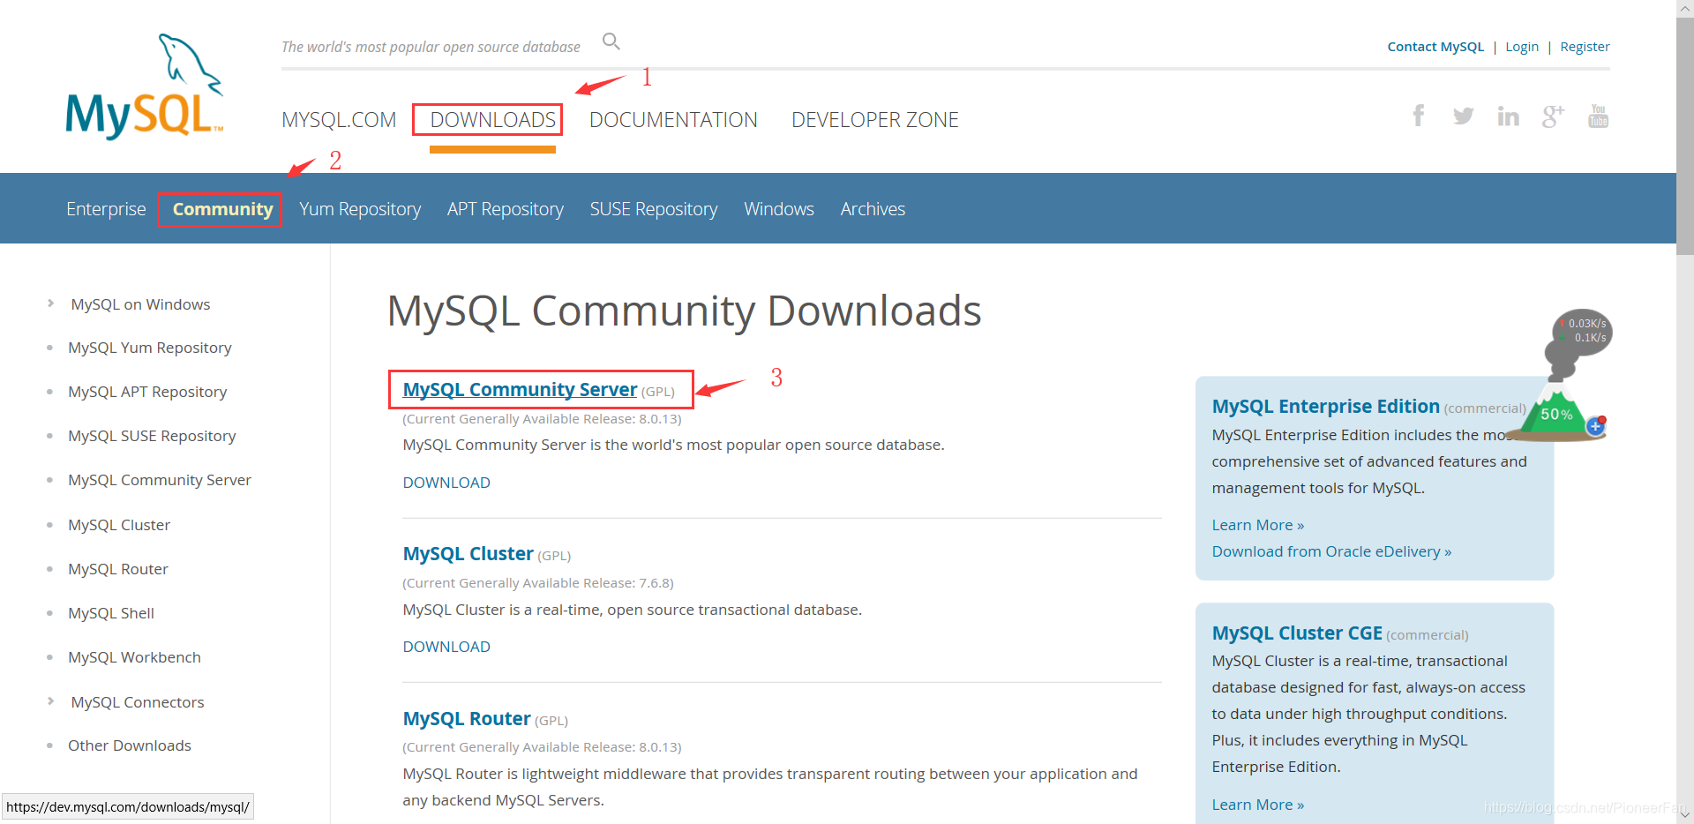1694x824 pixels.
Task: Click Learn More under Enterprise Edition
Action: click(x=1257, y=525)
